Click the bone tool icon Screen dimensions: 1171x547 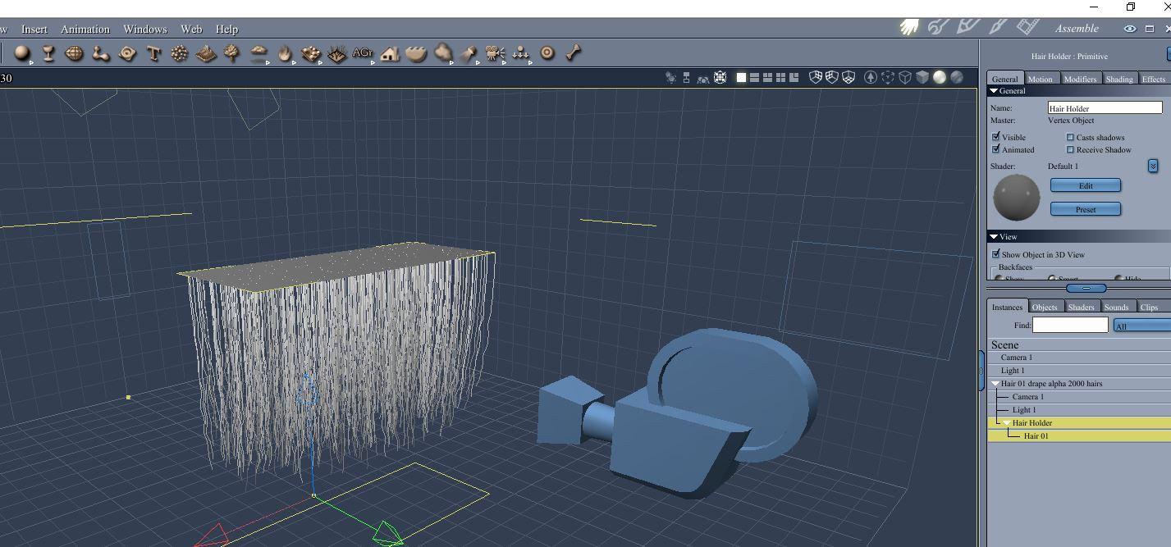pos(574,54)
